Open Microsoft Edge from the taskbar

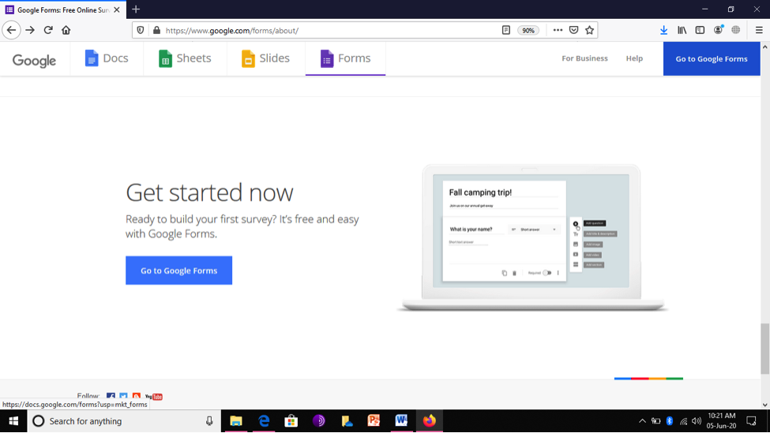pyautogui.click(x=264, y=421)
